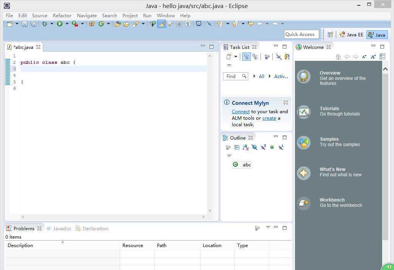Viewport: 394px width, 270px height.
Task: Open Tutorials on the Welcome page
Action: click(x=329, y=111)
